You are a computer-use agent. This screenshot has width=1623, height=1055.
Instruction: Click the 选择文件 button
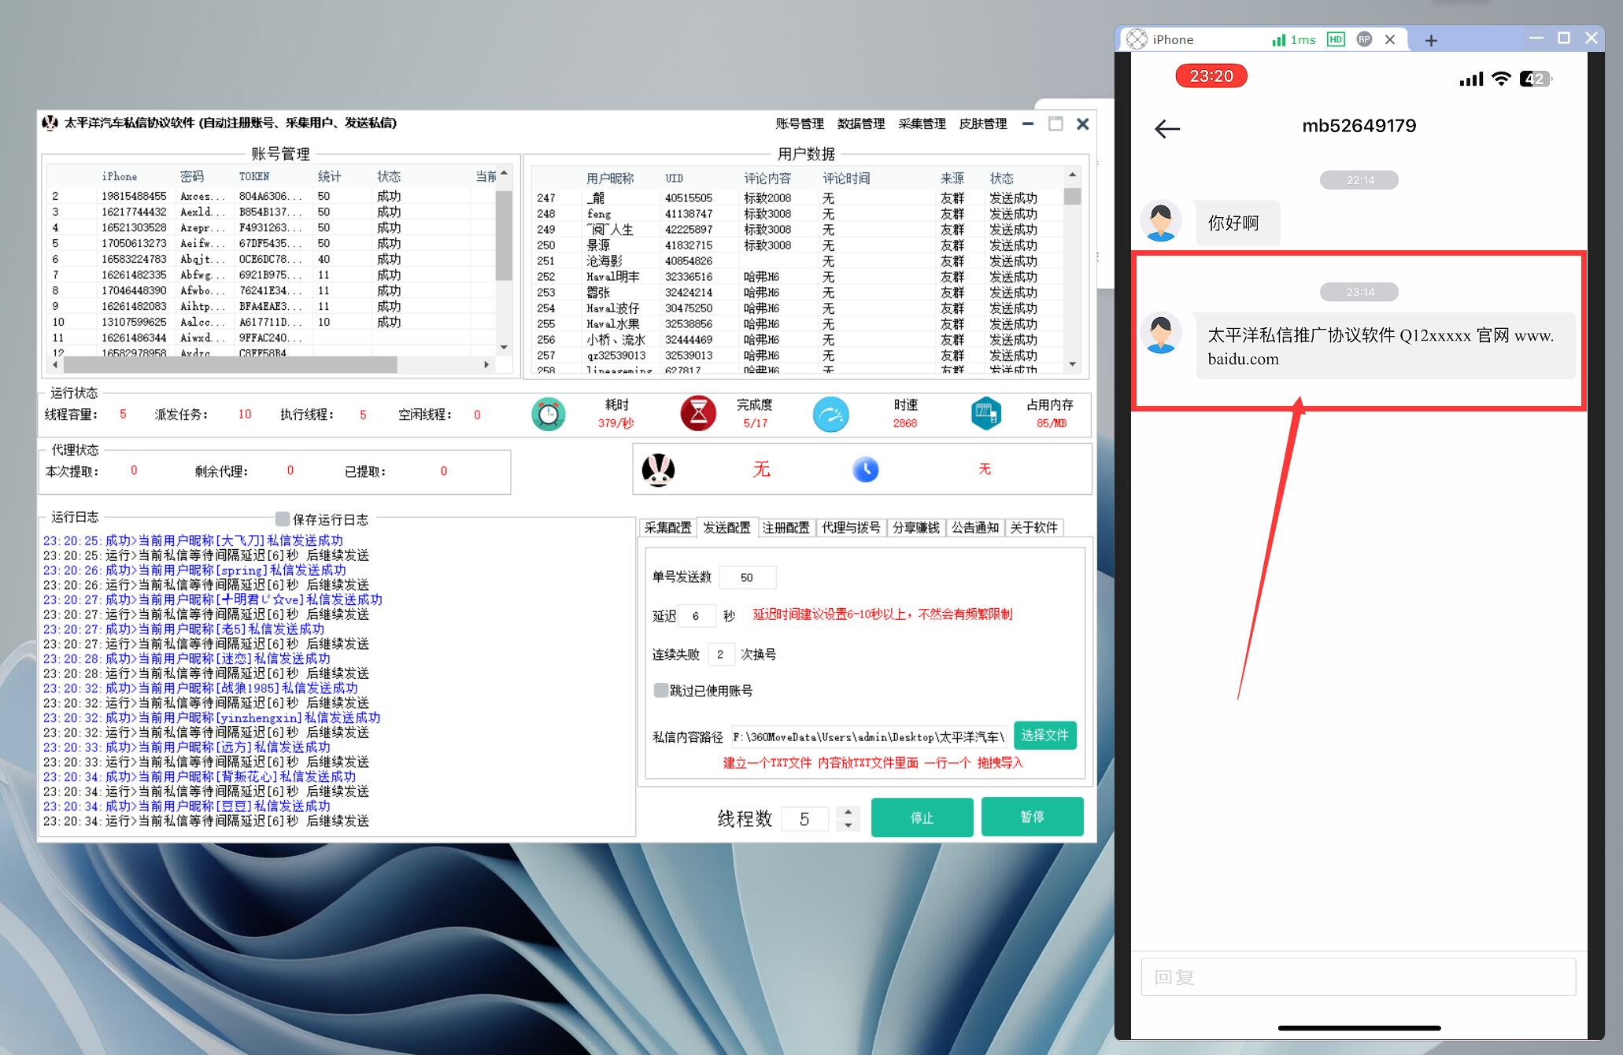(x=1044, y=736)
